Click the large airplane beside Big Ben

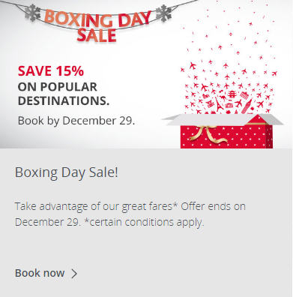[238, 103]
